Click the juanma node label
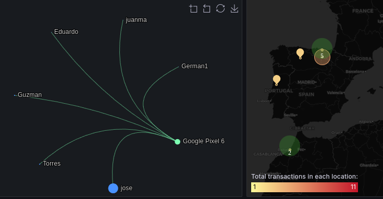The height and width of the screenshot is (199, 383). (136, 20)
